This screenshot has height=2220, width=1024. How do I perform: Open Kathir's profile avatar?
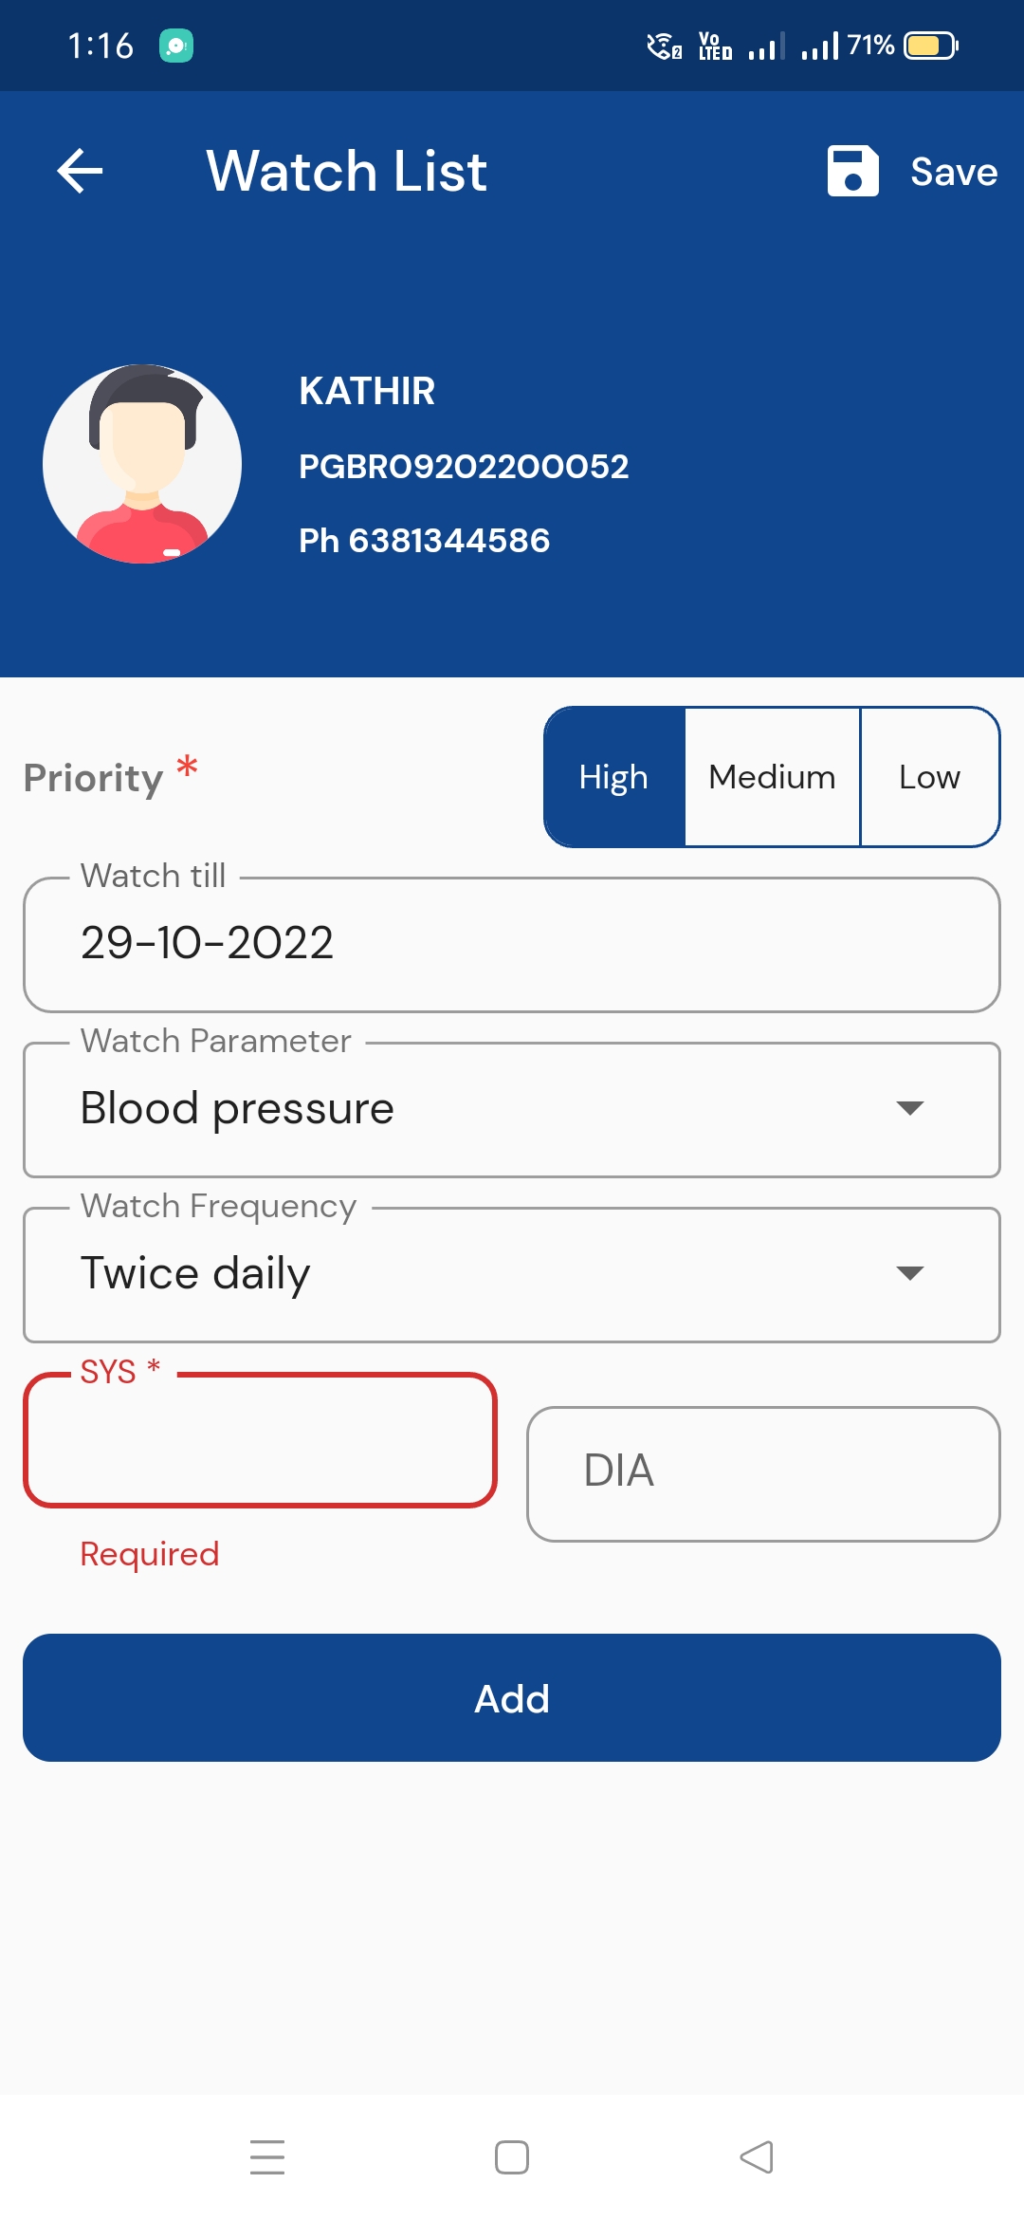tap(142, 464)
